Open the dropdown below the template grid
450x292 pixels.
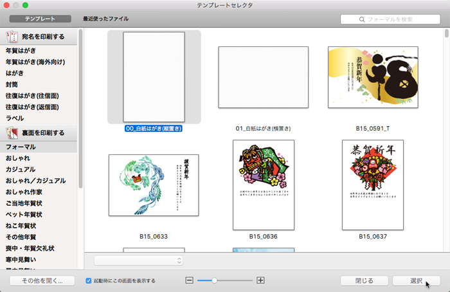pos(138,260)
